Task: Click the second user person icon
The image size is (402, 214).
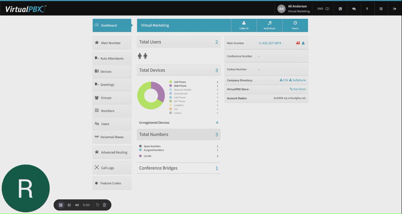Action: [145, 56]
